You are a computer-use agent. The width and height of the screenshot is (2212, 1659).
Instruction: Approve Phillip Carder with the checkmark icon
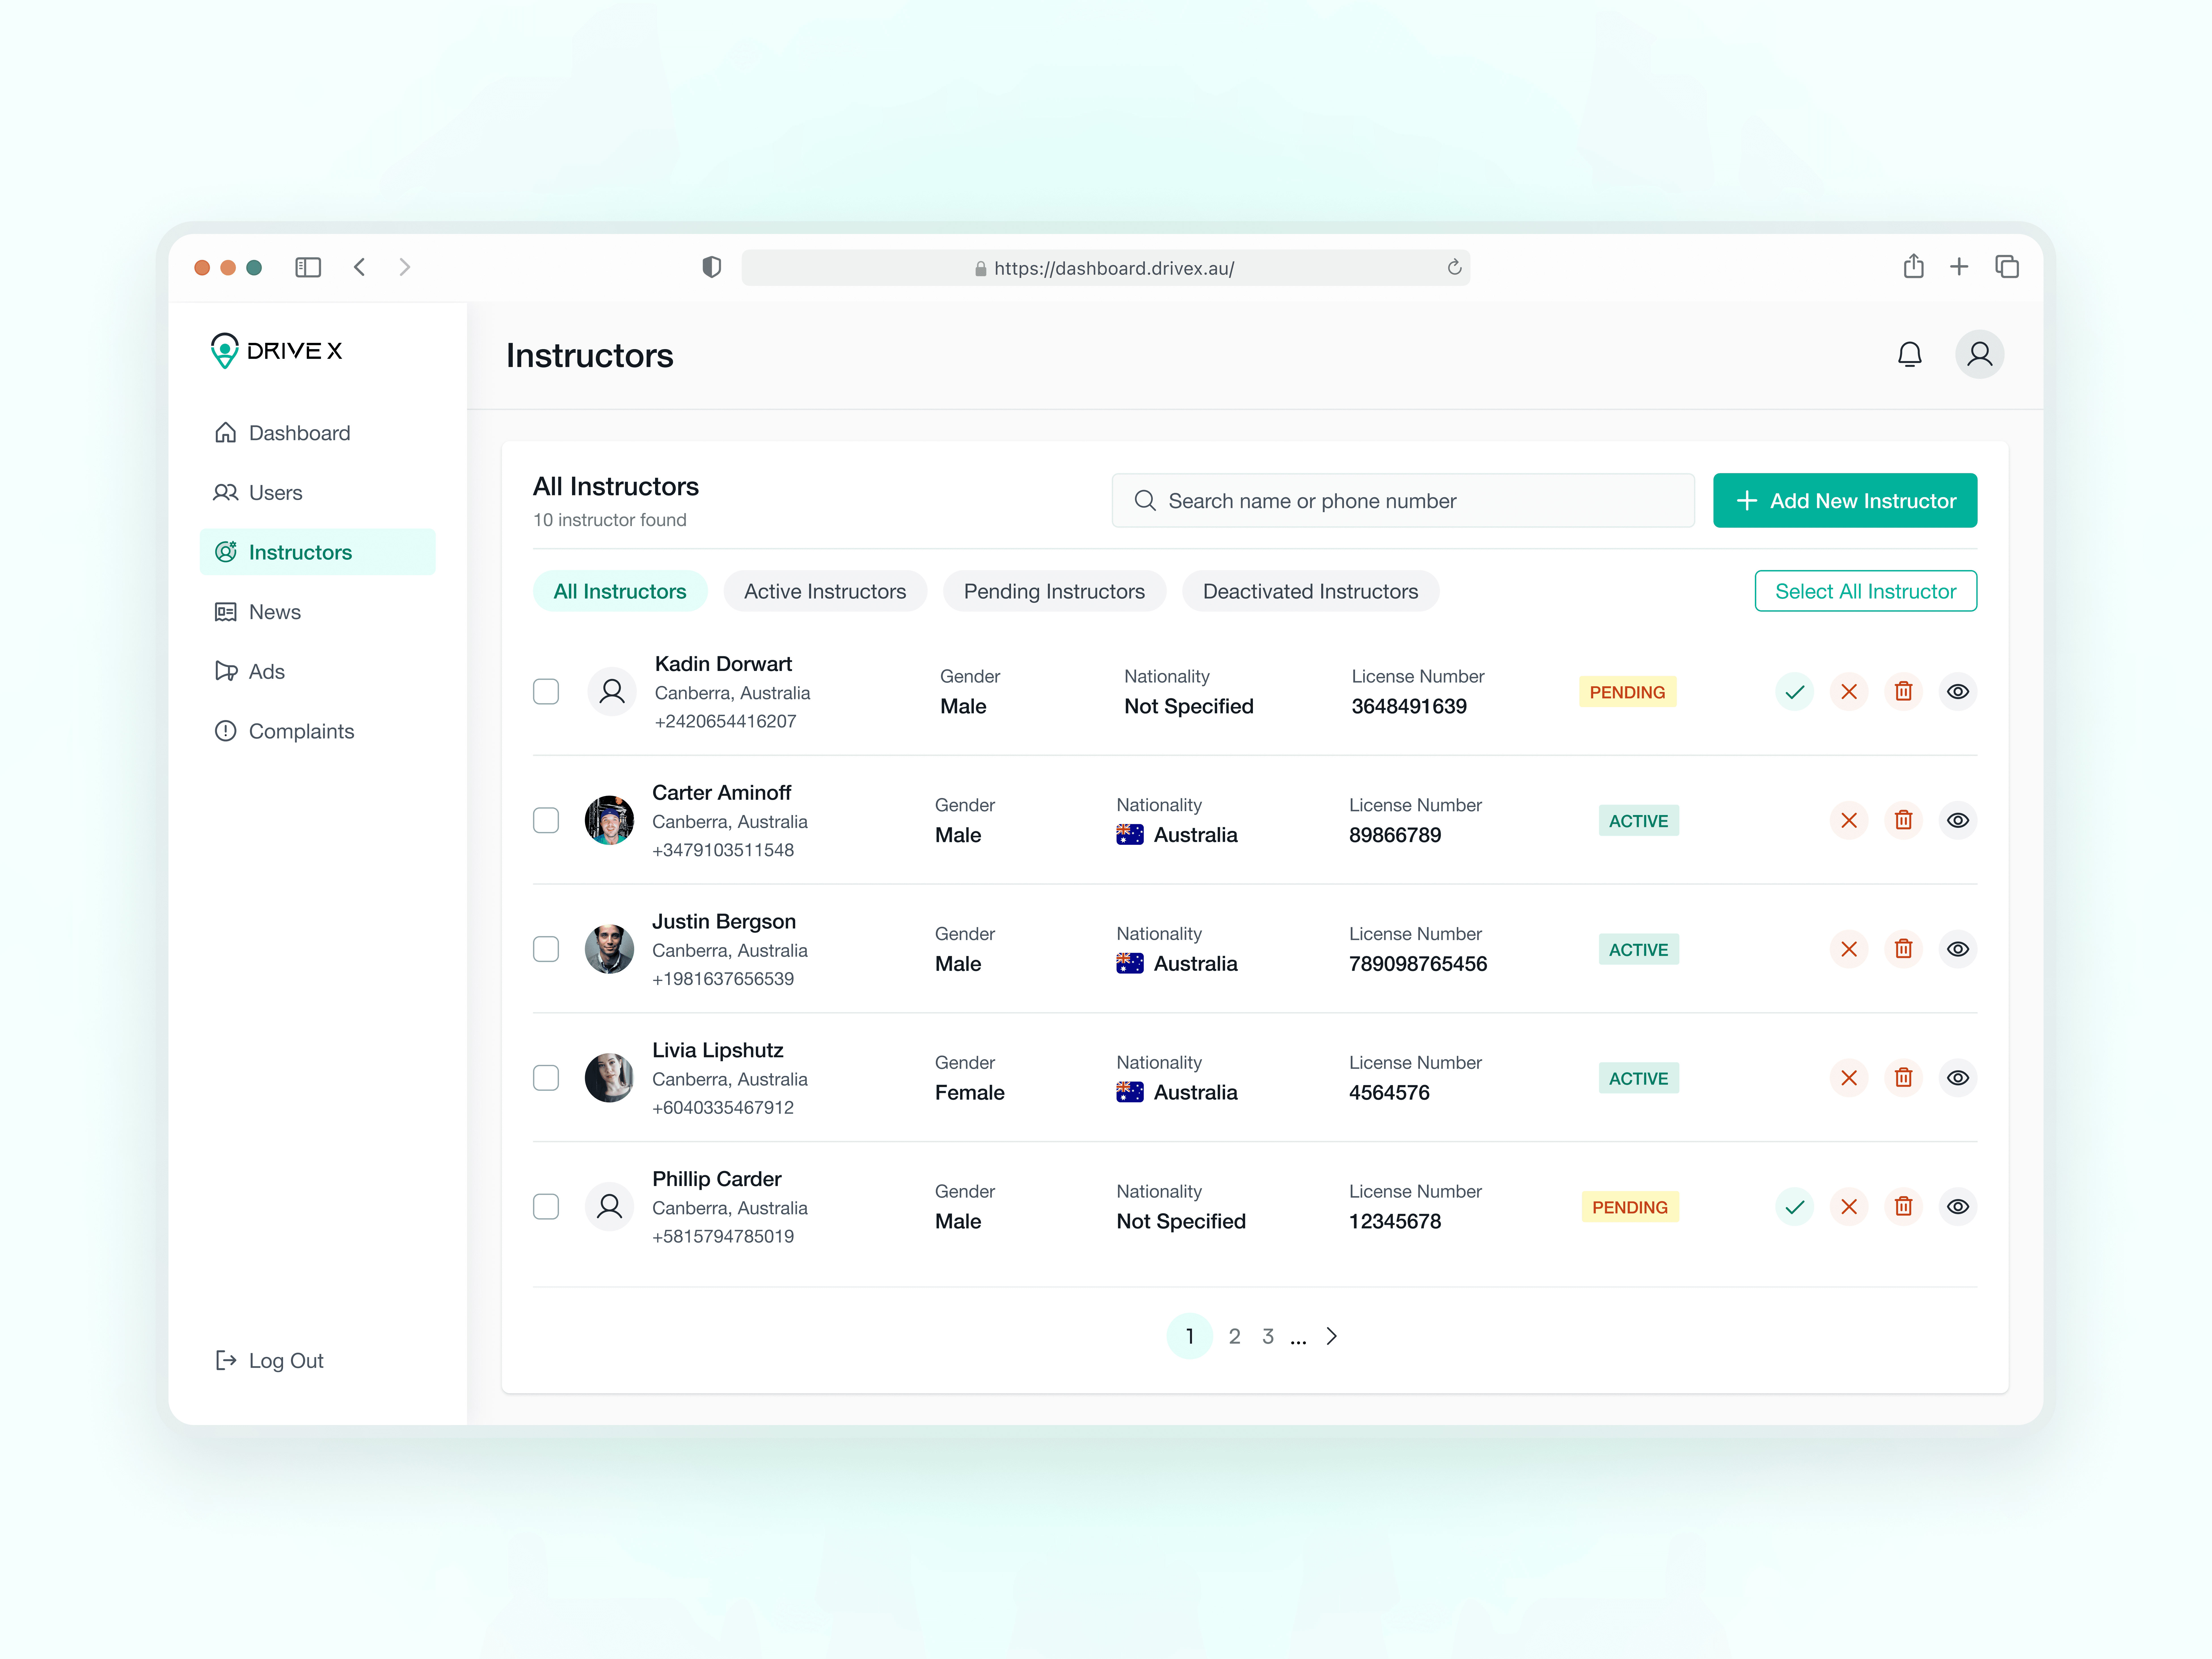[x=1794, y=1207]
